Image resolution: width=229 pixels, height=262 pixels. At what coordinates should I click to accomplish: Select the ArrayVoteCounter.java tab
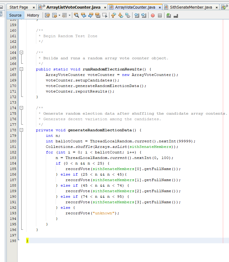(135, 7)
